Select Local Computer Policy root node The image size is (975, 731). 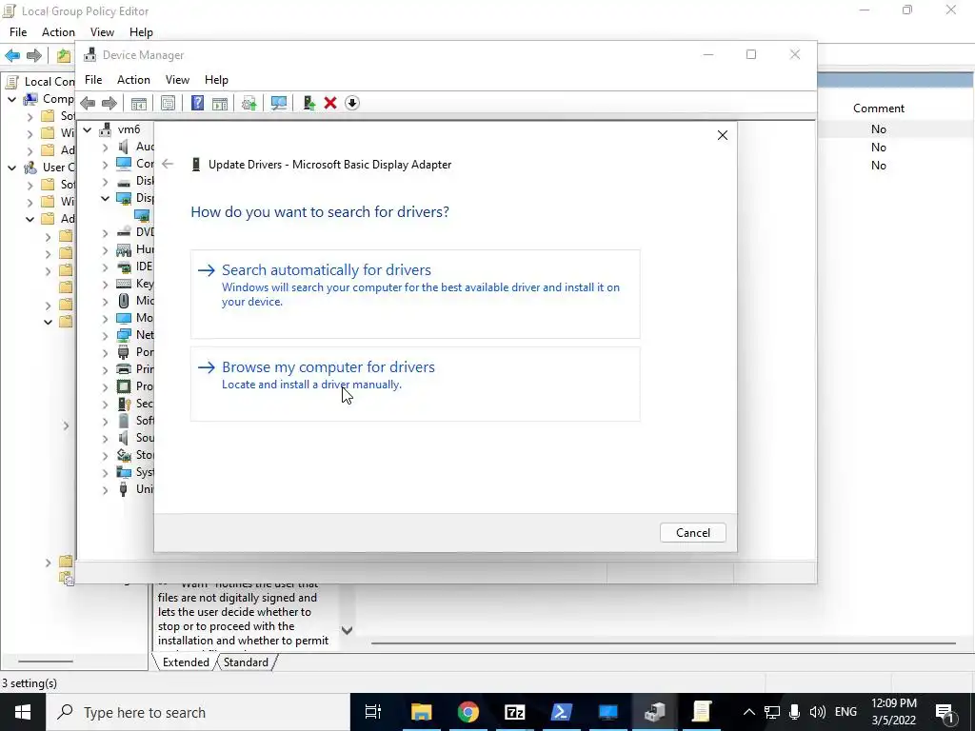pyautogui.click(x=40, y=82)
